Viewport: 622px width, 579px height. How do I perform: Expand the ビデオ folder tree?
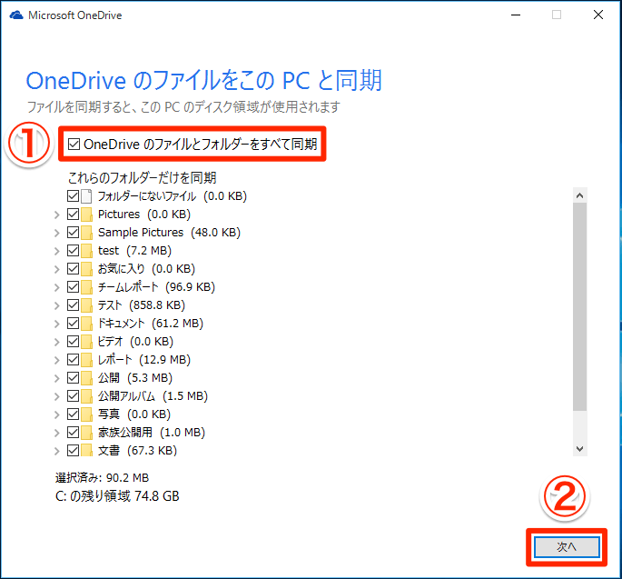tap(56, 343)
